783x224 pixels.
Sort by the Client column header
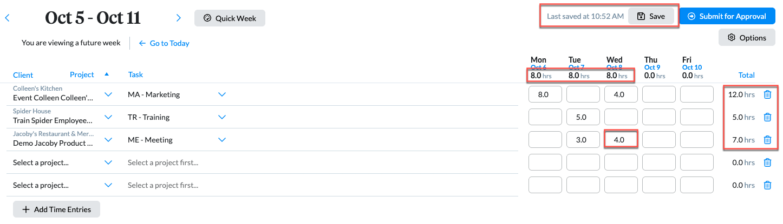pos(23,75)
